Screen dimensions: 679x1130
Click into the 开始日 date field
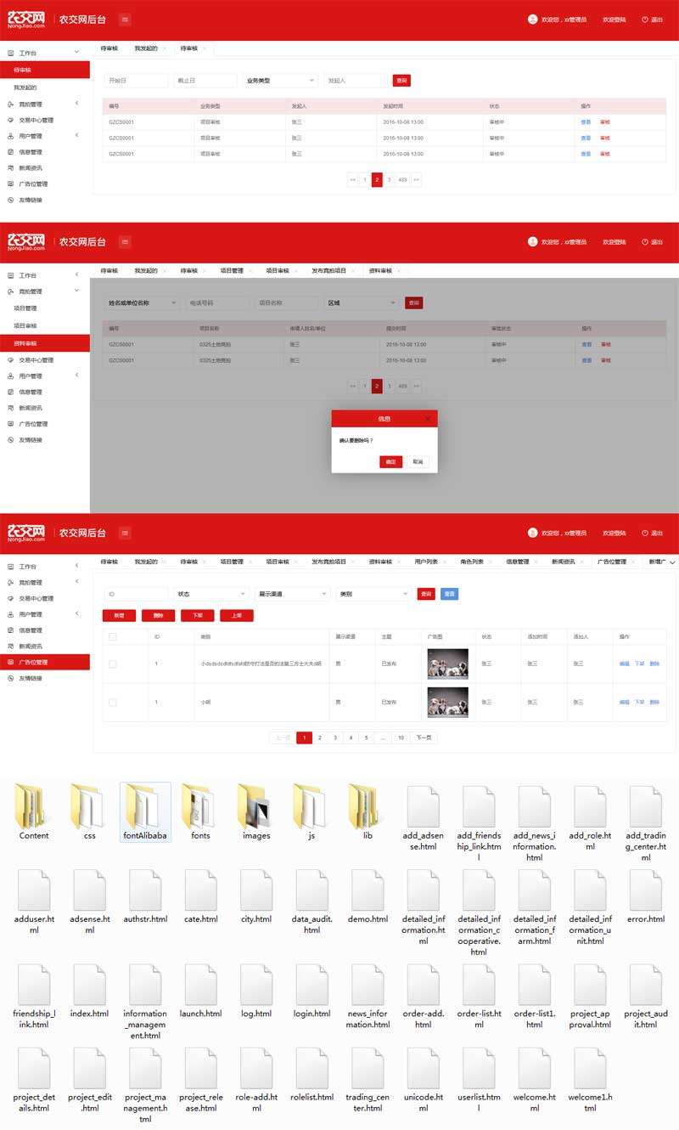(136, 81)
